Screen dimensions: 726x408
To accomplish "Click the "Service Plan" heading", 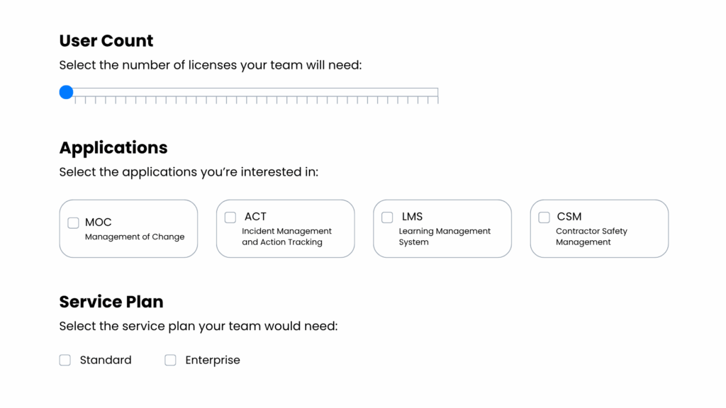I will click(111, 302).
